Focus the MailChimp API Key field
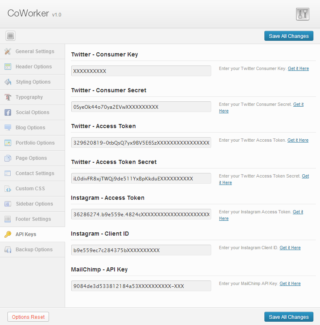320x325 pixels. pyautogui.click(x=141, y=286)
